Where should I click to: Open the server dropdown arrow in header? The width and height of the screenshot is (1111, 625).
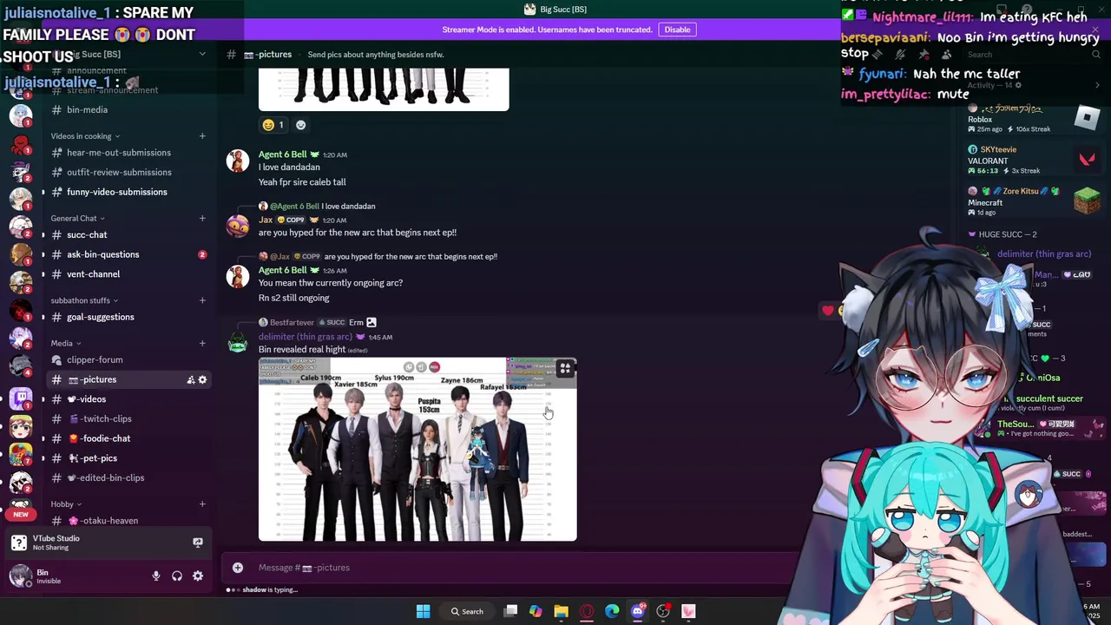[x=202, y=54]
